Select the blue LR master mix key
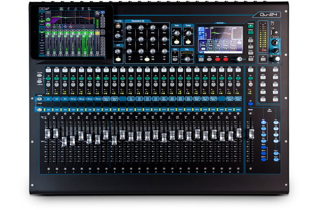The height and width of the screenshot is (210, 319). (251, 104)
